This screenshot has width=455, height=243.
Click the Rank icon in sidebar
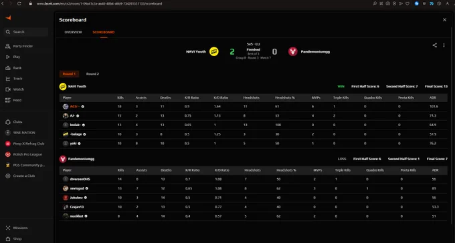point(8,68)
